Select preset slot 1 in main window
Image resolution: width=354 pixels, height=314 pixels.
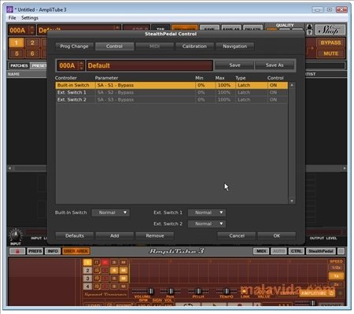click(x=17, y=42)
